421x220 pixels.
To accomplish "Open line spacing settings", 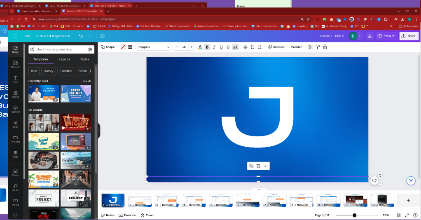I will tap(260, 47).
